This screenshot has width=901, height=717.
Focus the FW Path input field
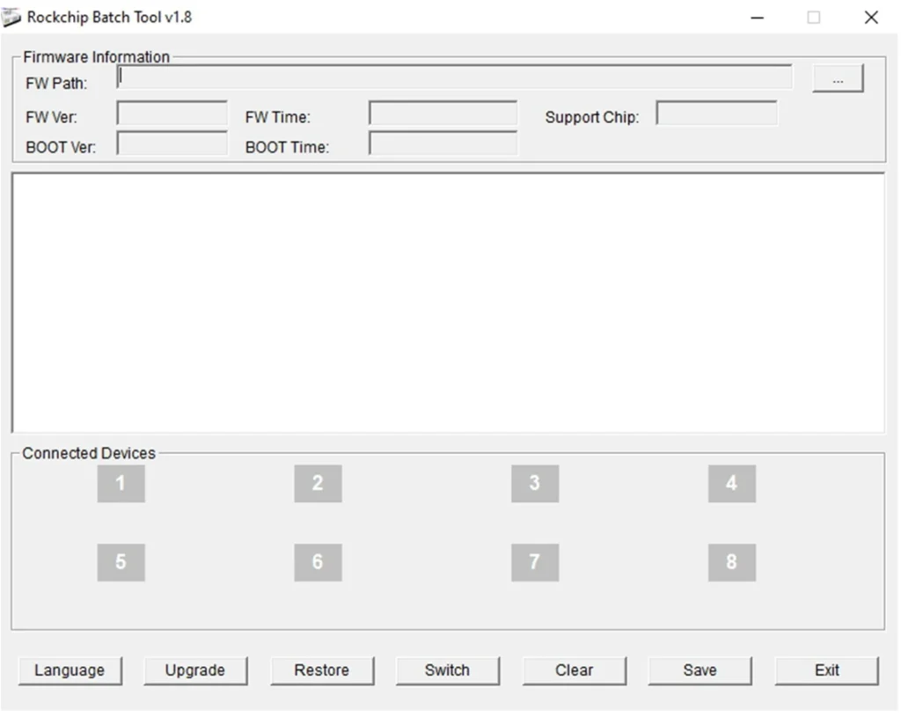454,77
